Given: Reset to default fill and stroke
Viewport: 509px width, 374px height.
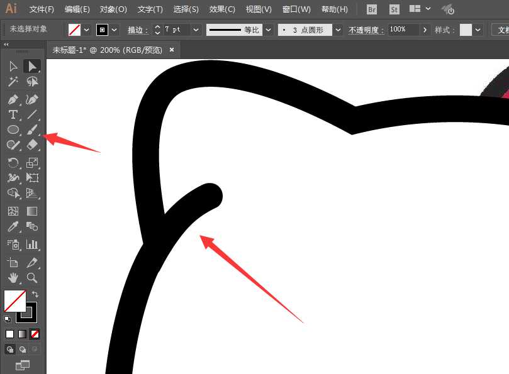Looking at the screenshot, I should tap(8, 319).
